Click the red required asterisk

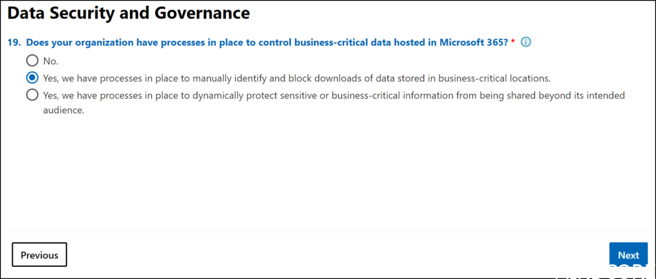click(x=513, y=43)
